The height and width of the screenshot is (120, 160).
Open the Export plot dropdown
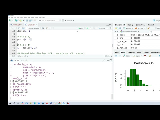[137, 56]
